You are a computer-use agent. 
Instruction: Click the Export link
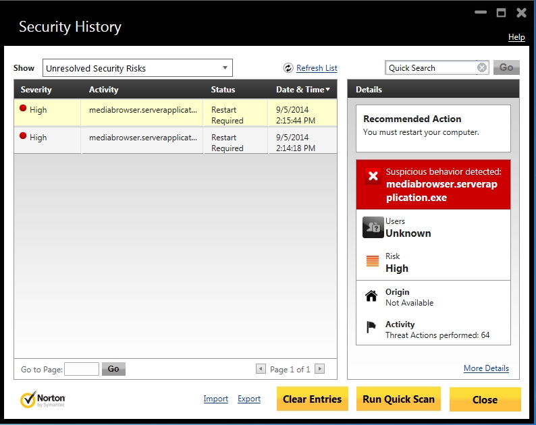point(249,399)
